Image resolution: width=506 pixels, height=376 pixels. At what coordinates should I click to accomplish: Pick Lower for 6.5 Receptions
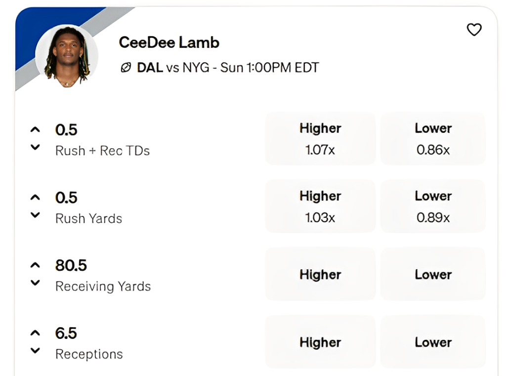433,342
